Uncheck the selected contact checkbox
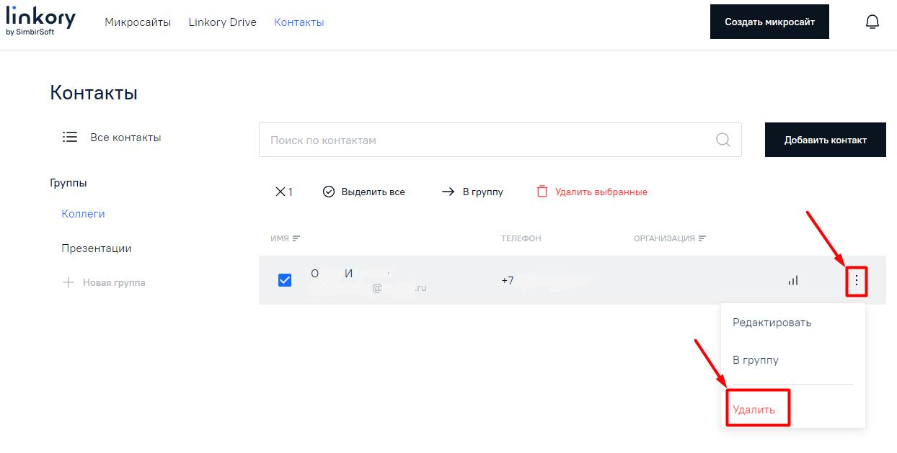897x453 pixels. pyautogui.click(x=285, y=280)
